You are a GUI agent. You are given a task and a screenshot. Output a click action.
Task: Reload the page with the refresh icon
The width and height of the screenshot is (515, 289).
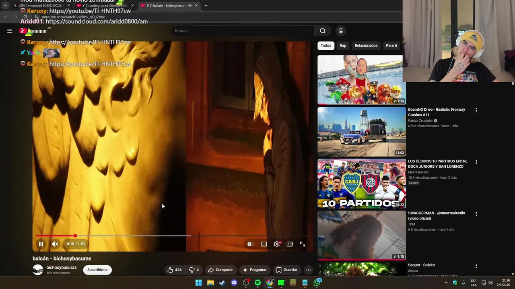(x=25, y=17)
